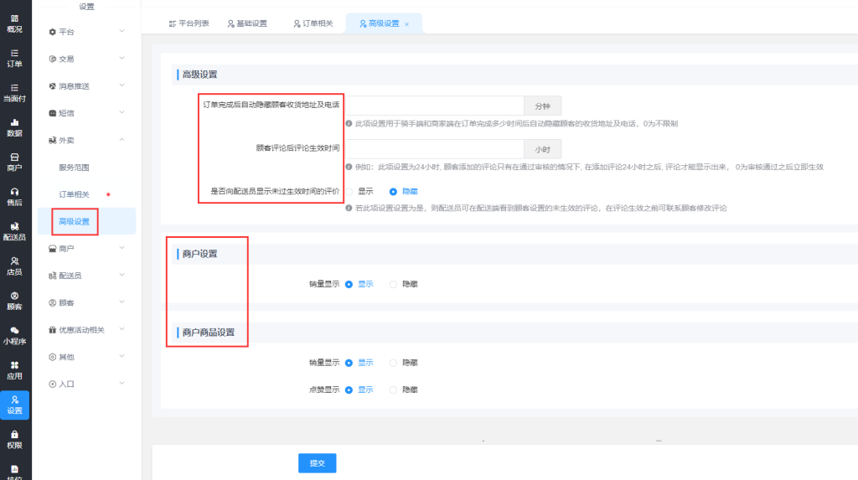Switch to the 平台列表 tab
The height and width of the screenshot is (480, 858).
[x=189, y=23]
